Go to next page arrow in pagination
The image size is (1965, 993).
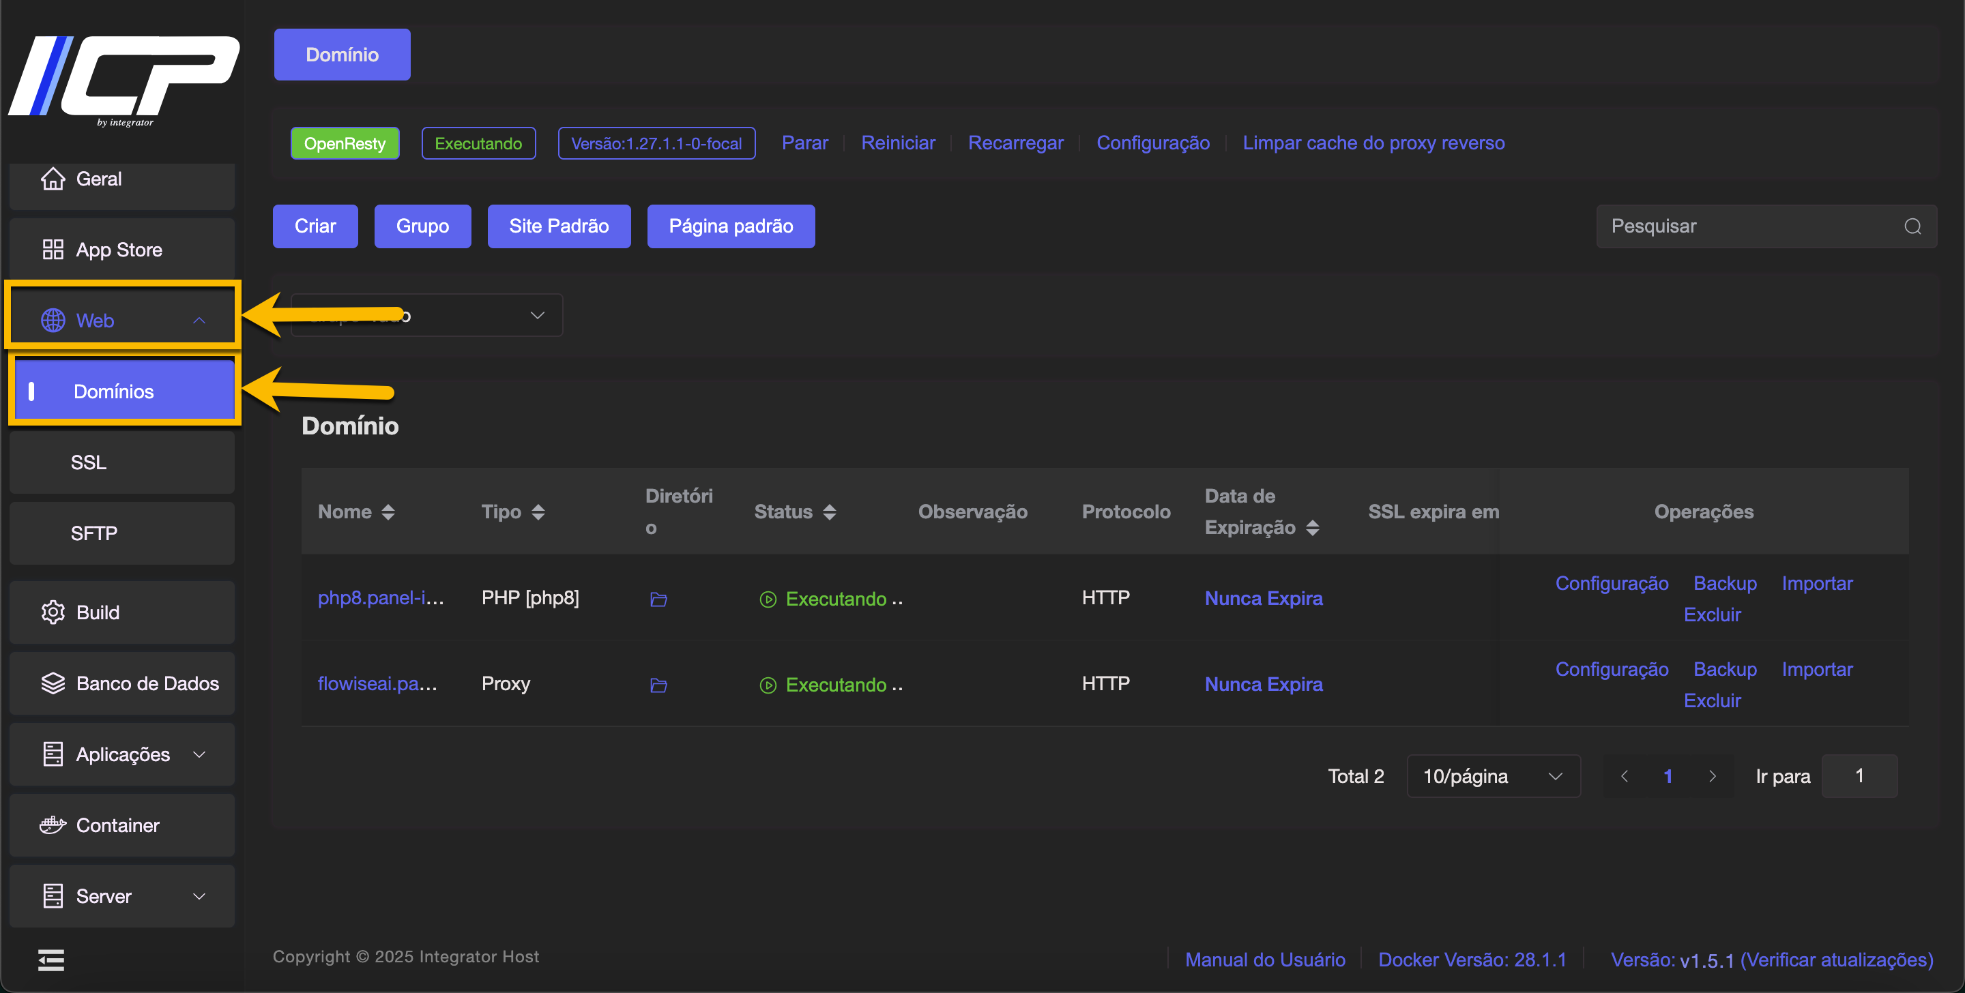pos(1712,776)
